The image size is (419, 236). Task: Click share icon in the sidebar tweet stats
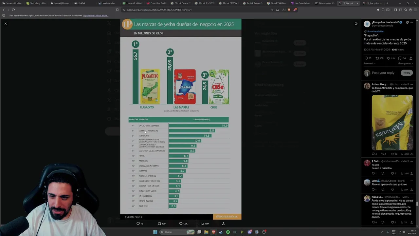click(x=411, y=58)
